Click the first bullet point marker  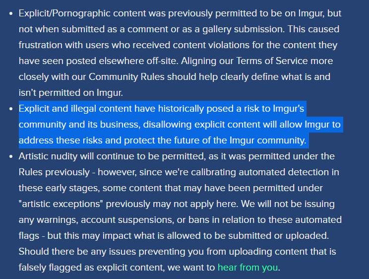(11, 13)
